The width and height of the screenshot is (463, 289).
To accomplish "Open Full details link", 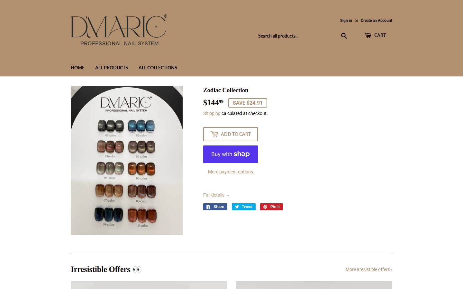I will [216, 195].
